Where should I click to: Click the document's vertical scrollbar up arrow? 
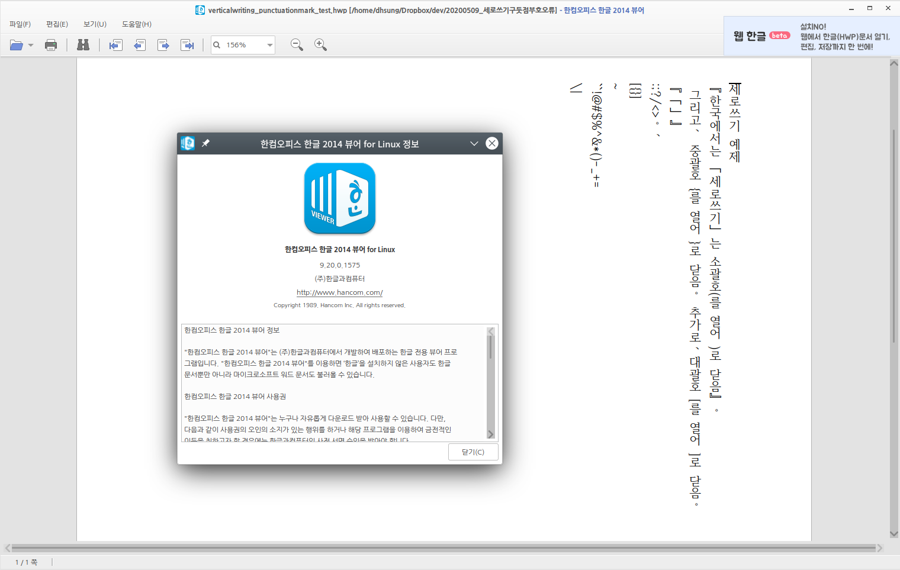coord(894,64)
